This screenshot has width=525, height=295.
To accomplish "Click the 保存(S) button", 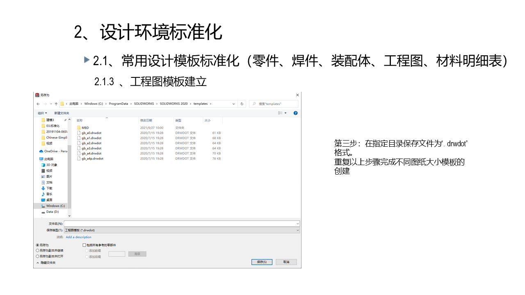I will pos(262,262).
